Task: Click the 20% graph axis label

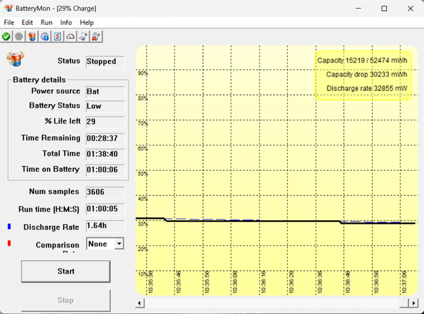Action: tap(142, 249)
